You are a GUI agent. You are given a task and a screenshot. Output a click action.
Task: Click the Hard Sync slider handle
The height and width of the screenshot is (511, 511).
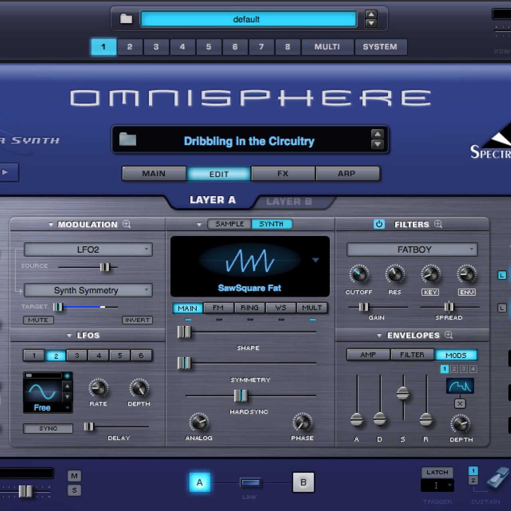(x=240, y=396)
